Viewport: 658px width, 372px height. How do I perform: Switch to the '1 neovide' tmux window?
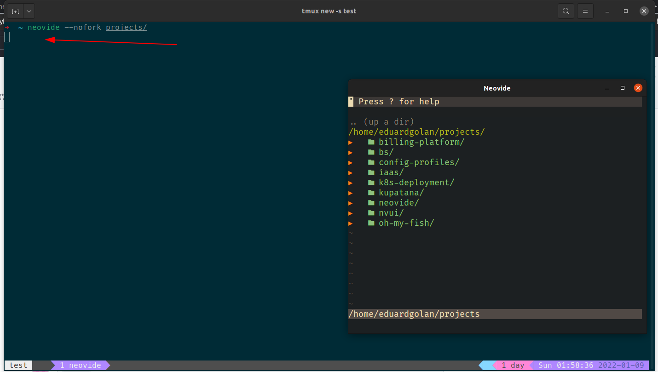point(81,365)
